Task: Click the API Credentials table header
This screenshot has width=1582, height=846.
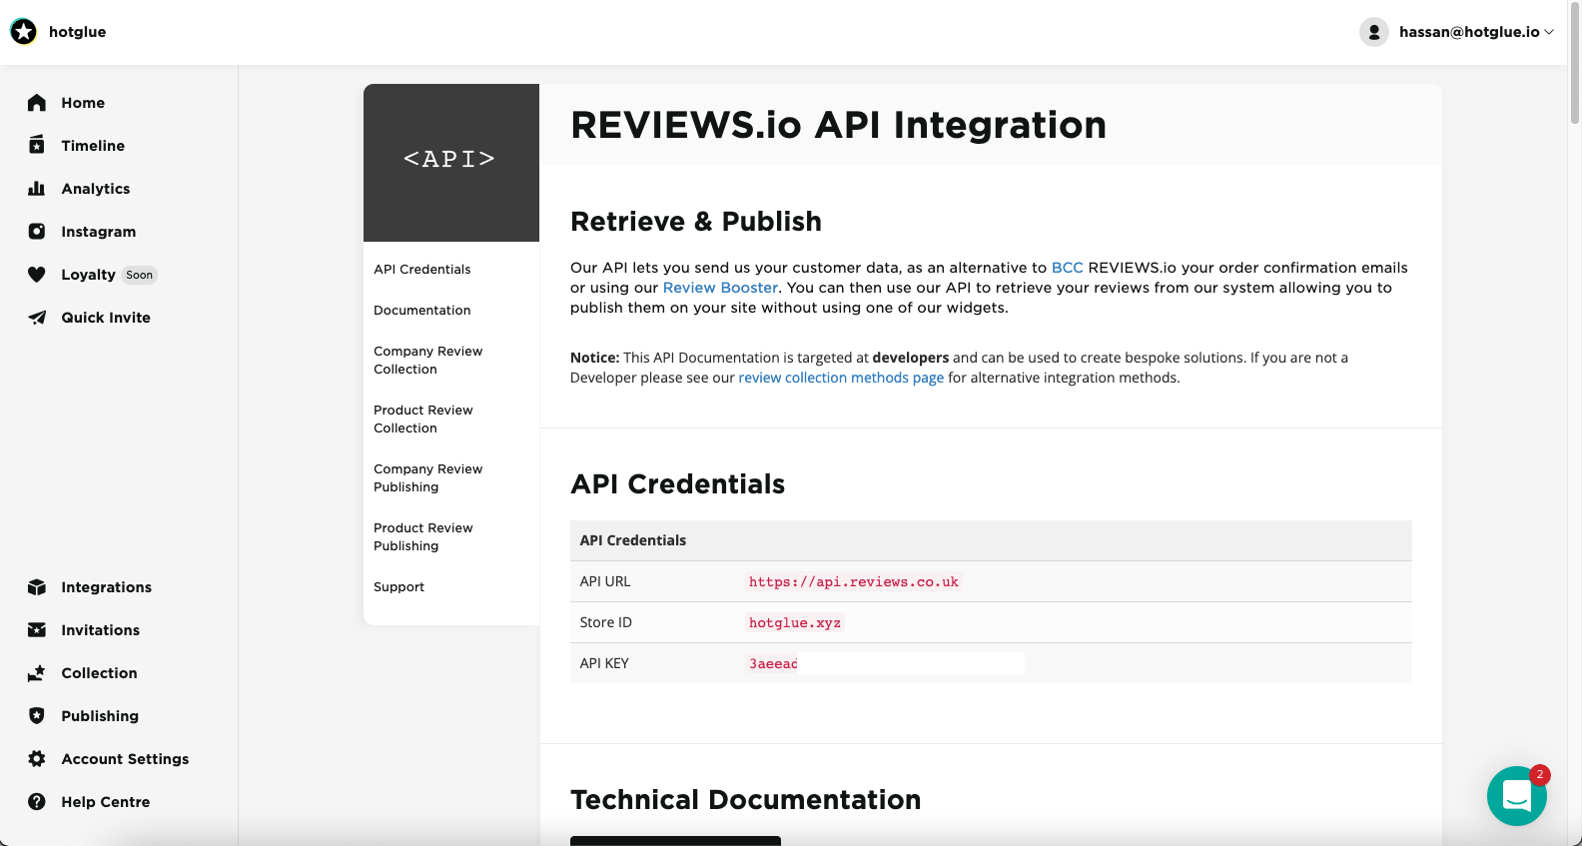Action: [x=991, y=540]
